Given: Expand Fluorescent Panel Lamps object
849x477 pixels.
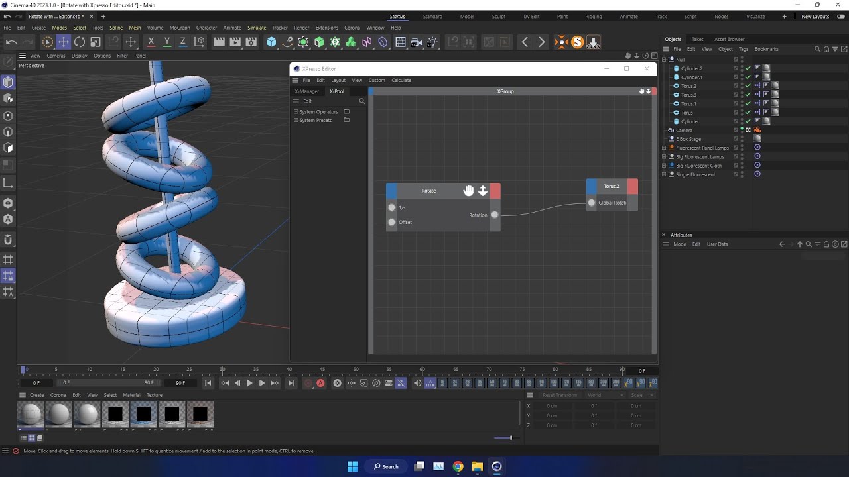Looking at the screenshot, I should coord(665,148).
